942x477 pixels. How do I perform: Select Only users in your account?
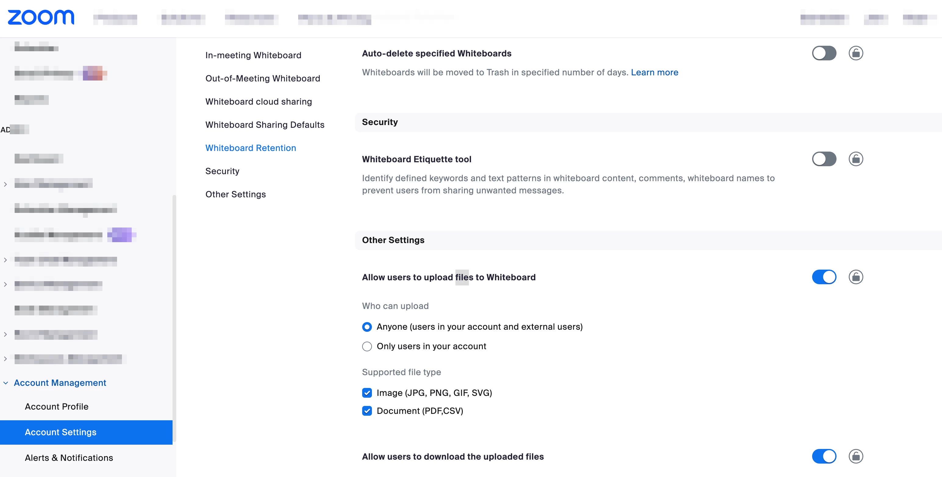tap(367, 346)
